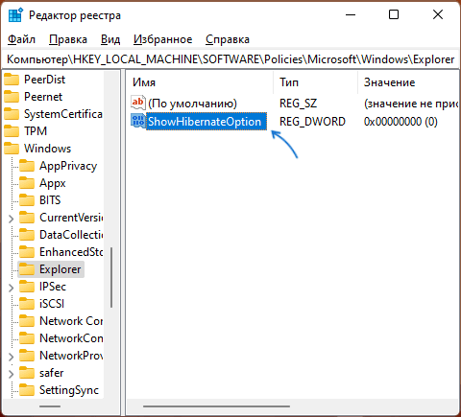
Task: Select the ShowHibernateOption value name
Action: pos(206,122)
